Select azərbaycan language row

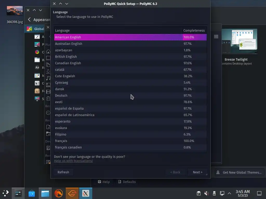130,50
